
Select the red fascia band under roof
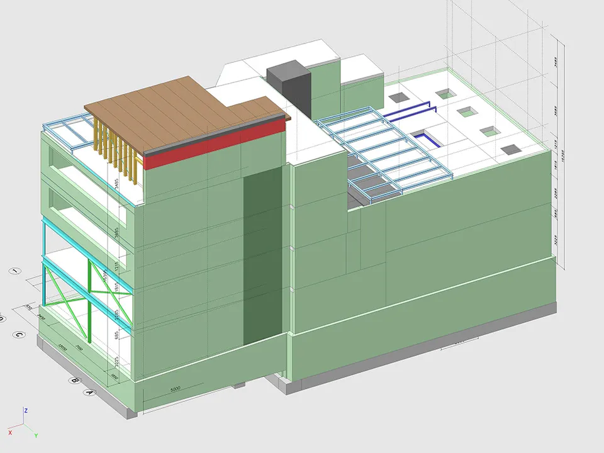[216, 145]
